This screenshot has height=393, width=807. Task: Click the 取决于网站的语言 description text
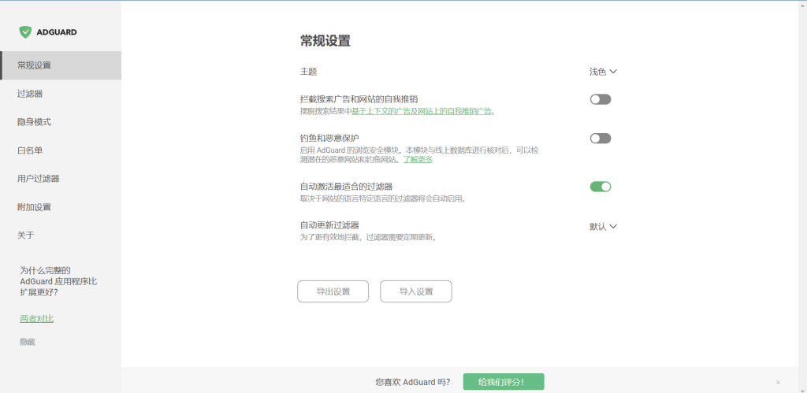pyautogui.click(x=383, y=198)
